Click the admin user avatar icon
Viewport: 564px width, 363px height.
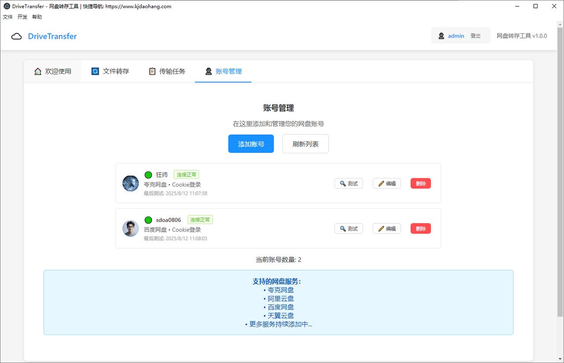(441, 36)
